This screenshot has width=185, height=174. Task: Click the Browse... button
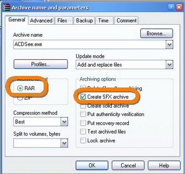point(156,33)
